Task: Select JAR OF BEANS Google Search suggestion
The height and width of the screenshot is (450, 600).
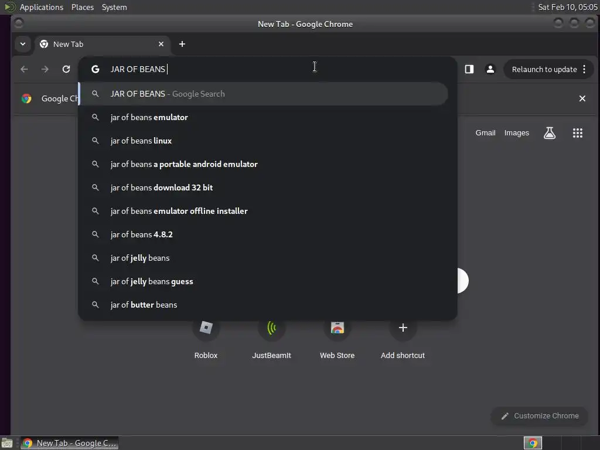Action: [x=263, y=94]
